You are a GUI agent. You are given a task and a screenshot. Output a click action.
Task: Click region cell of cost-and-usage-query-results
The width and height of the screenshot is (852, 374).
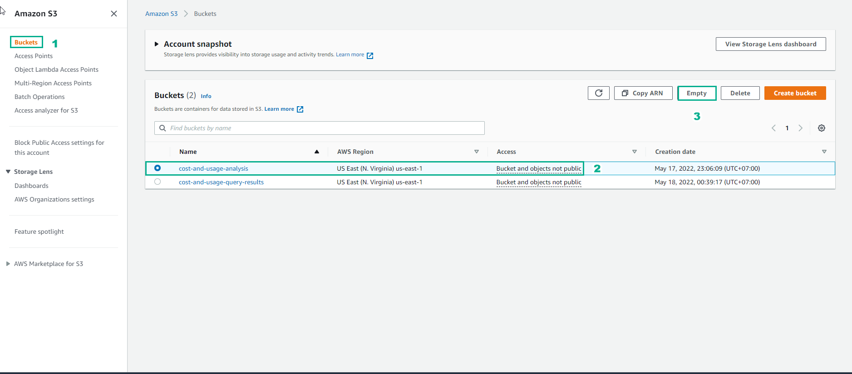379,182
